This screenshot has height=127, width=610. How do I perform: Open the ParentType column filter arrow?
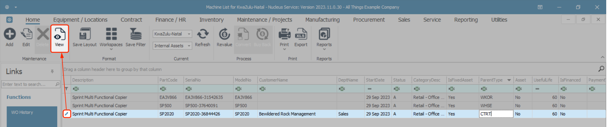[509, 80]
